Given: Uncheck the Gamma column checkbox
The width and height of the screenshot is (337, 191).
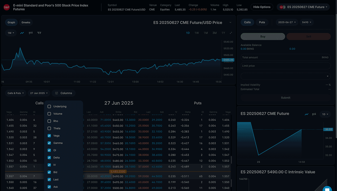Looking at the screenshot, I should (x=49, y=143).
